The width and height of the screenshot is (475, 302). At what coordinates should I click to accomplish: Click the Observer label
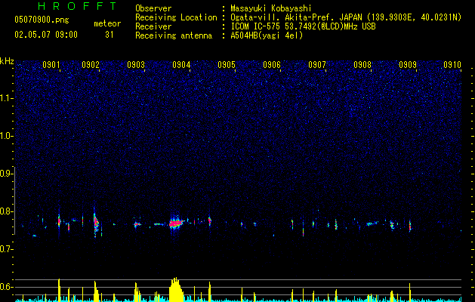pos(153,8)
